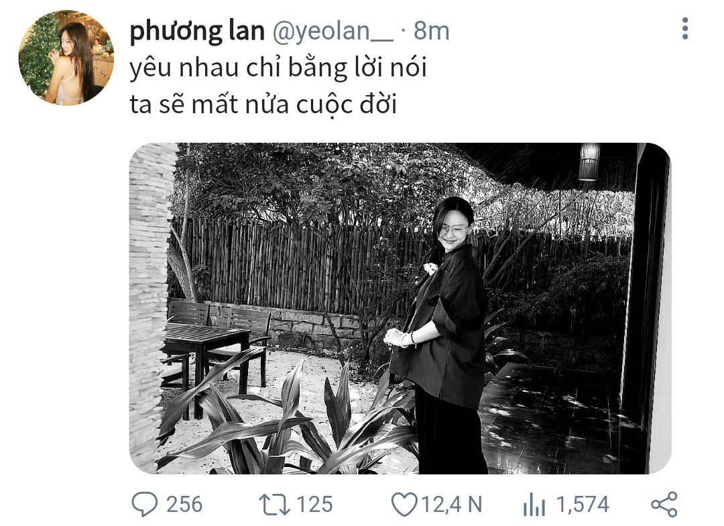This screenshot has height=526, width=724.
Task: Like the tweet with heart icon
Action: (404, 504)
